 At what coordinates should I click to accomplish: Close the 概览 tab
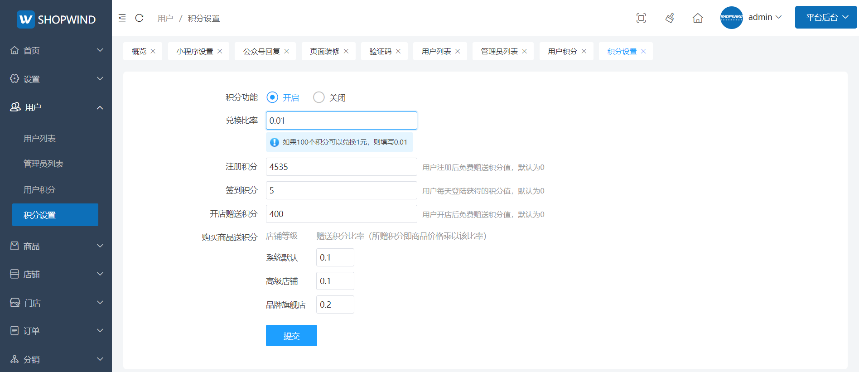pos(153,51)
